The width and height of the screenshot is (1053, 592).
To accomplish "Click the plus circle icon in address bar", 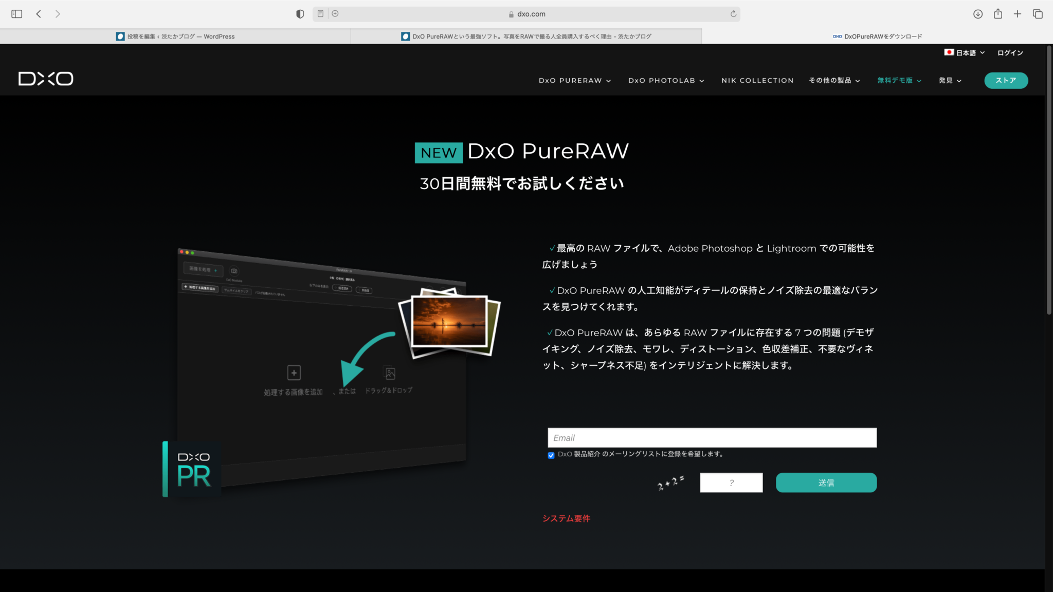I will coord(335,14).
